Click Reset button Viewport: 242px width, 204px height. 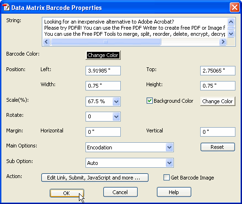pos(218,147)
